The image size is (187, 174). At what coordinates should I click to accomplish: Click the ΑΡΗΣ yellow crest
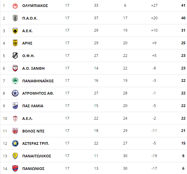(15, 43)
